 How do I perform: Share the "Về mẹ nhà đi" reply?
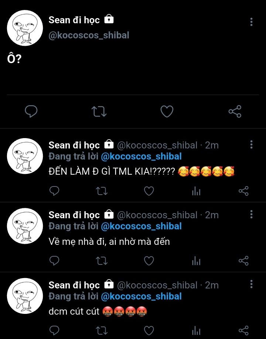243,261
